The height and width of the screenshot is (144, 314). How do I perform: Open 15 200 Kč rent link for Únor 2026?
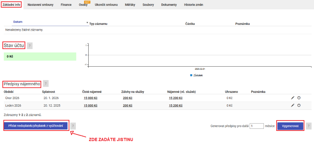click(x=175, y=98)
